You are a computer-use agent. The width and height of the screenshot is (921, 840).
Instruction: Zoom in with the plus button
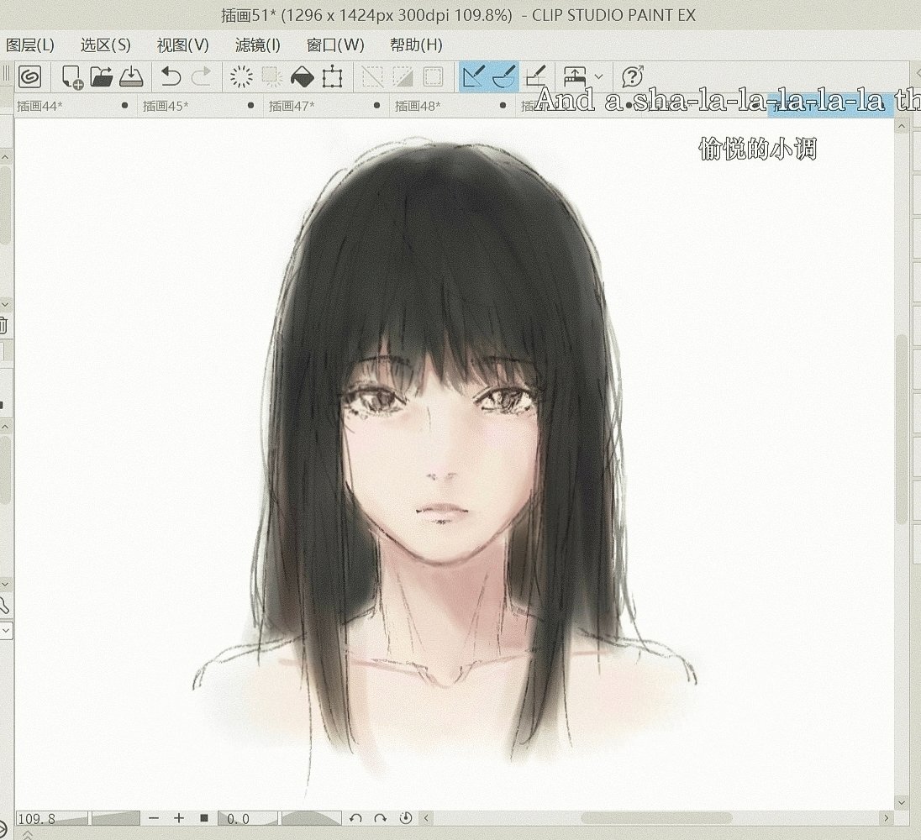coord(179,817)
